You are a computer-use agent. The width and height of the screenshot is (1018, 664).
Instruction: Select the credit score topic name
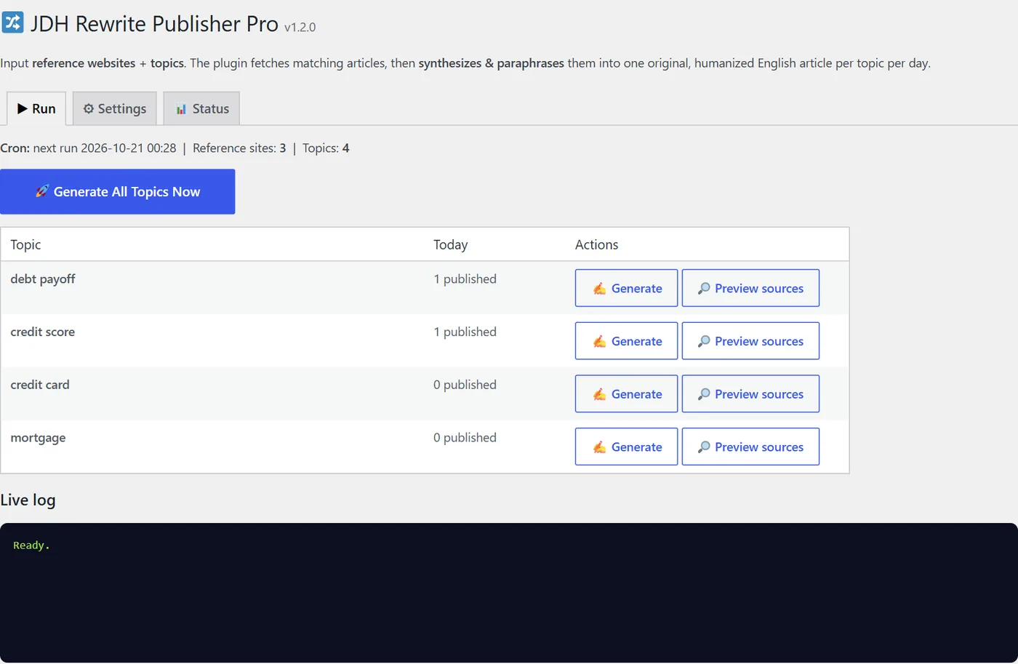43,332
